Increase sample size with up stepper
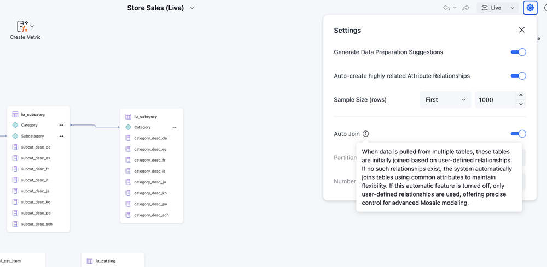Viewport: 547px width, 267px height. pos(521,96)
